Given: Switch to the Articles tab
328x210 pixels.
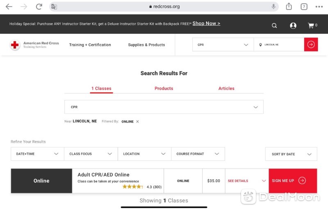Looking at the screenshot, I should click(226, 88).
